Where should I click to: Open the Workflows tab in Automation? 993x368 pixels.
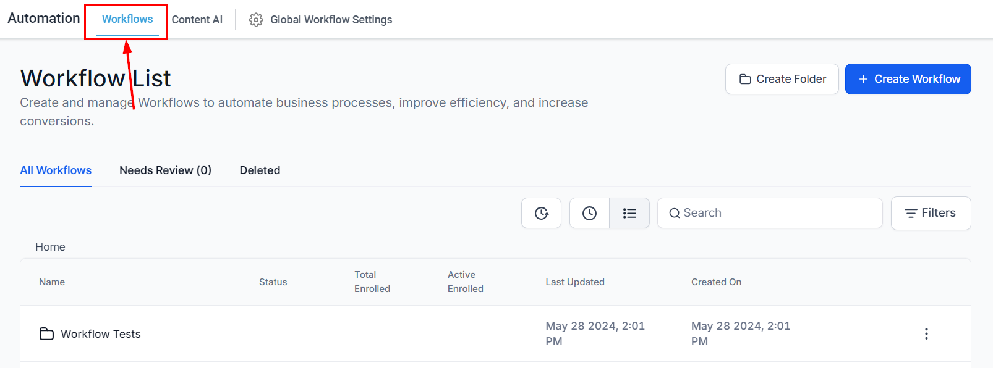[127, 19]
